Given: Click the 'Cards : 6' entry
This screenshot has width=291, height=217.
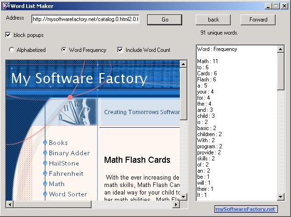Looking at the screenshot, I should coord(207,73).
